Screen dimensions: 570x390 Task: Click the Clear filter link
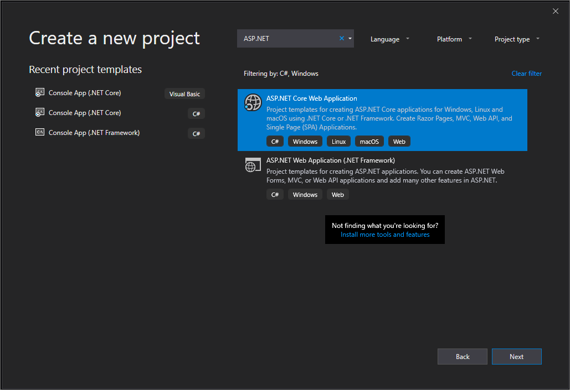click(x=526, y=74)
